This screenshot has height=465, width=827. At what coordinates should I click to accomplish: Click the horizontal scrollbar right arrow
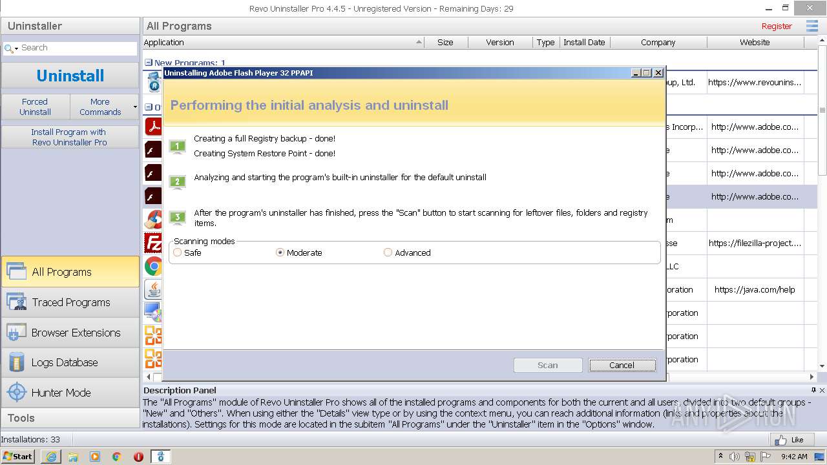812,377
